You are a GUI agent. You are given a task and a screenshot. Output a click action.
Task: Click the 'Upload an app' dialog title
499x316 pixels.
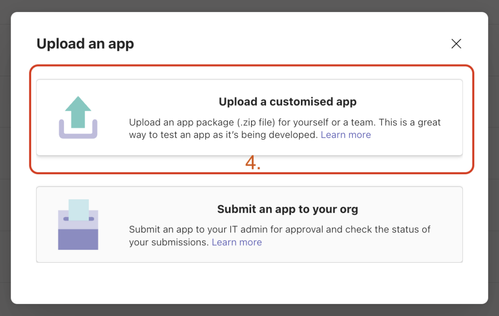(85, 43)
